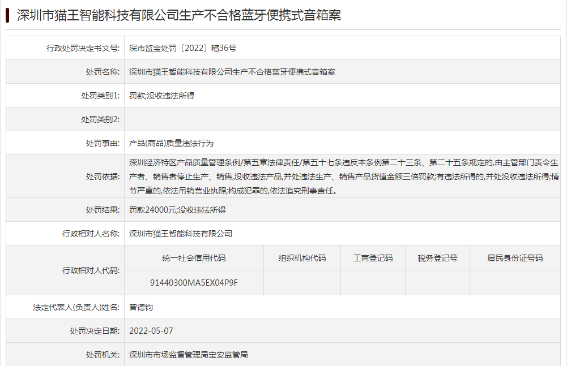Select legal representative name 曾德钧
Image resolution: width=567 pixels, height=366 pixels.
(x=141, y=307)
